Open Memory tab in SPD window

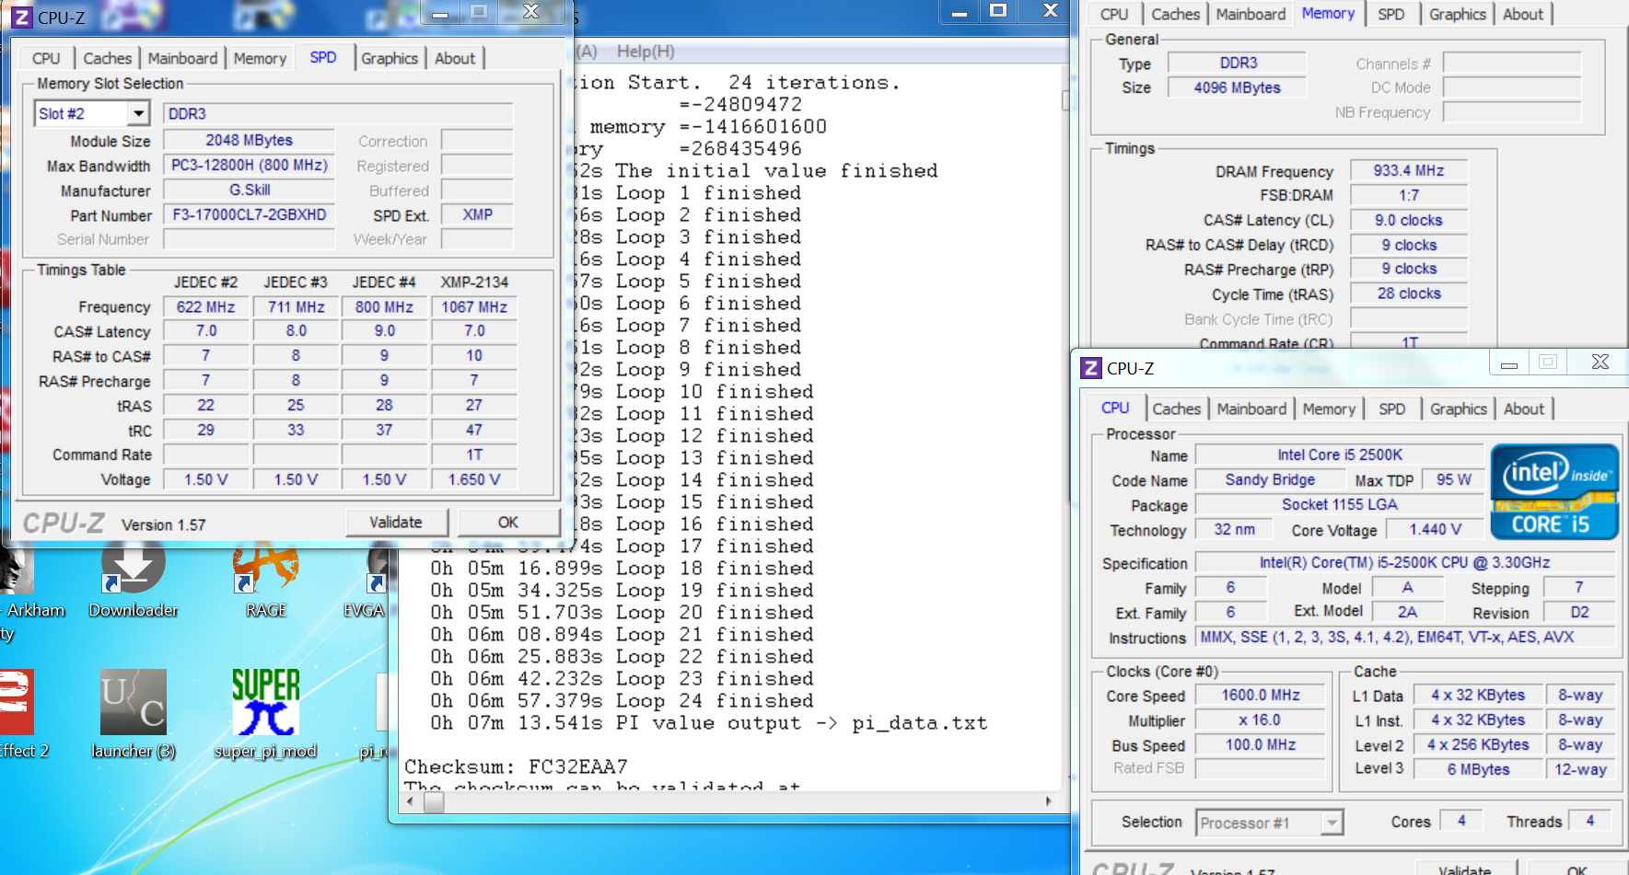tap(260, 58)
